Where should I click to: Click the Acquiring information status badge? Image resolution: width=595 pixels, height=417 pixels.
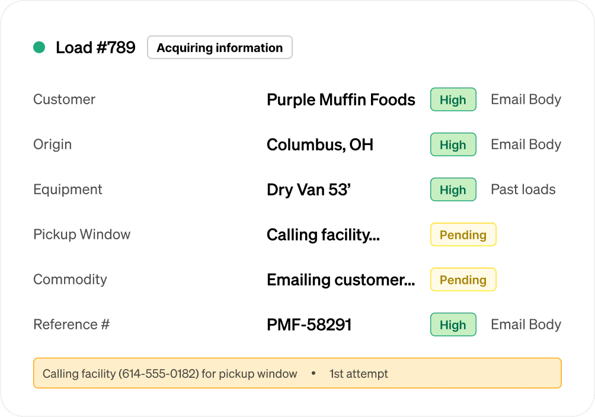219,48
